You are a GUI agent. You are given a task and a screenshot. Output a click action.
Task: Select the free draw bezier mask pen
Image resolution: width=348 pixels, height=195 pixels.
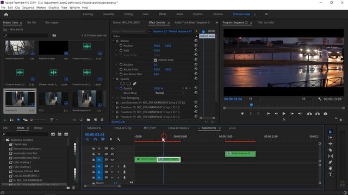point(134,83)
